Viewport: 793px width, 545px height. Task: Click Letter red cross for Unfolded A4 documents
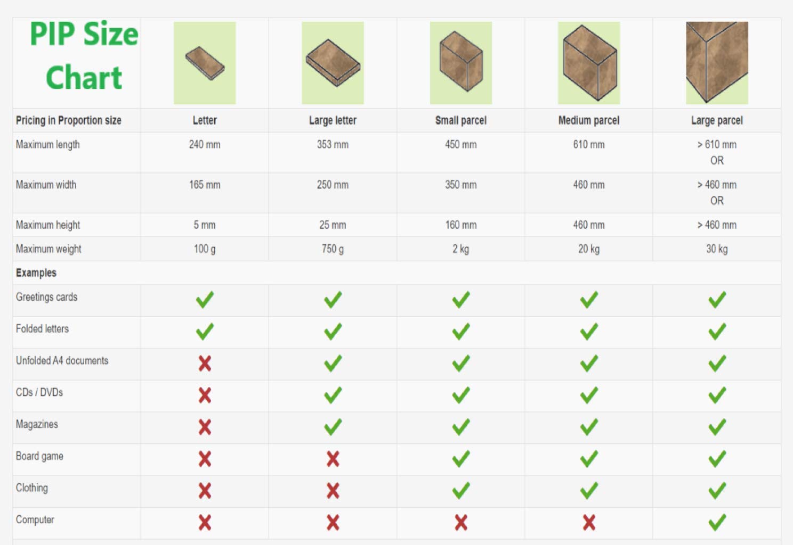pos(205,364)
